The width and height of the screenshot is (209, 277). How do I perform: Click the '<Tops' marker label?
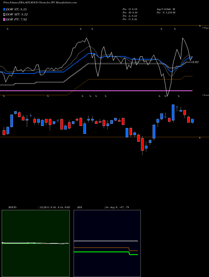click(x=205, y=28)
